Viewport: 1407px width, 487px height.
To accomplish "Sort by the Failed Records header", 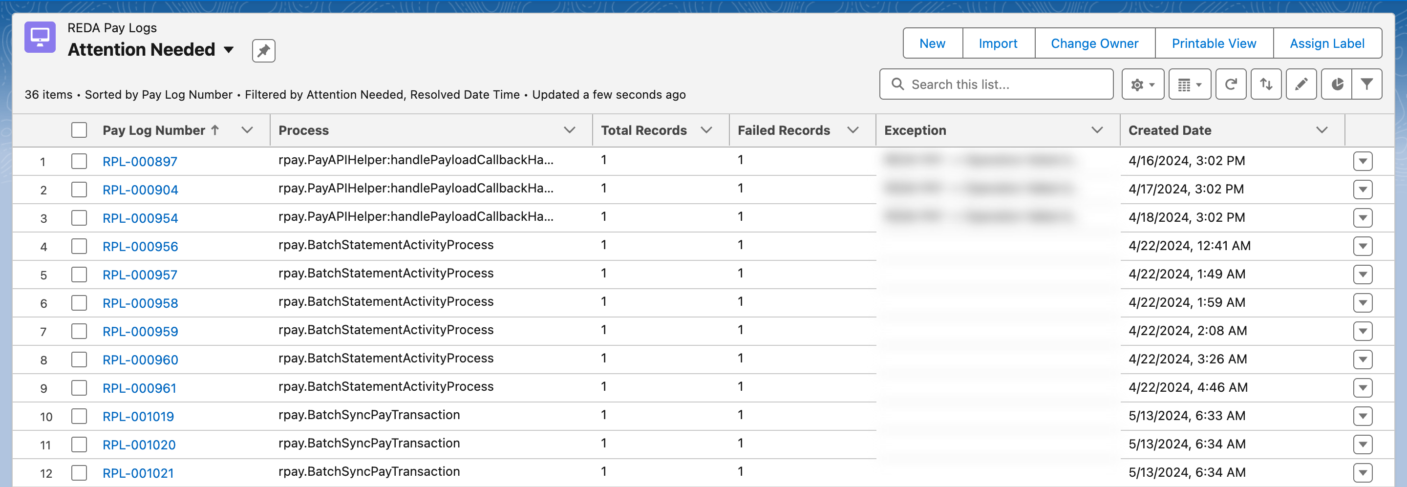I will (x=783, y=130).
